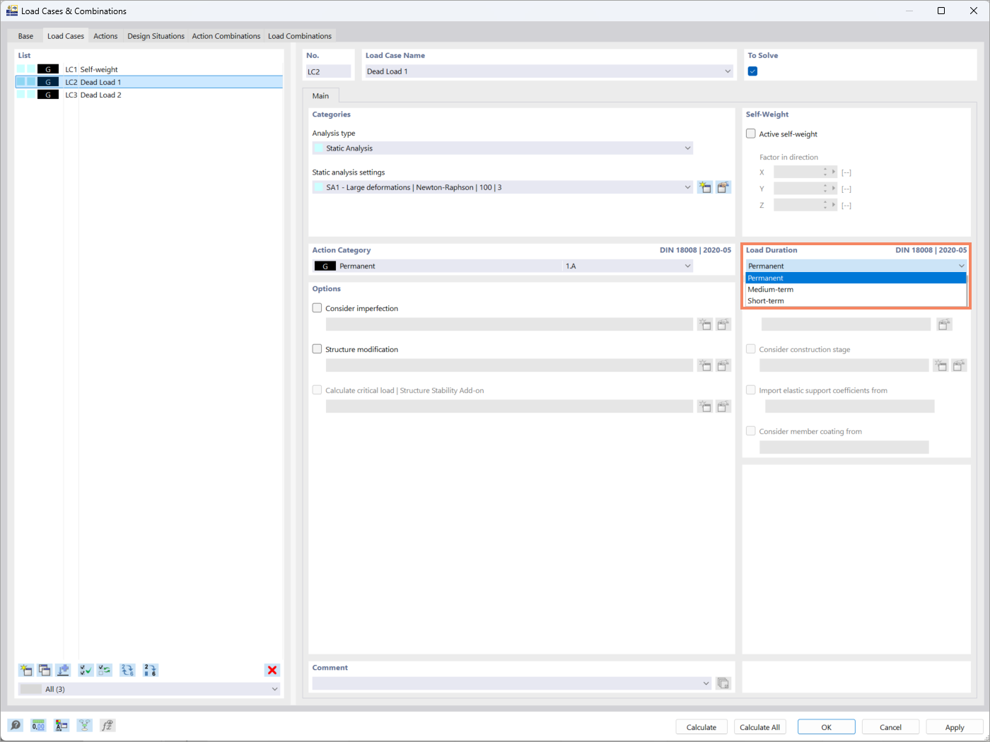Enable Active self-weight

750,134
